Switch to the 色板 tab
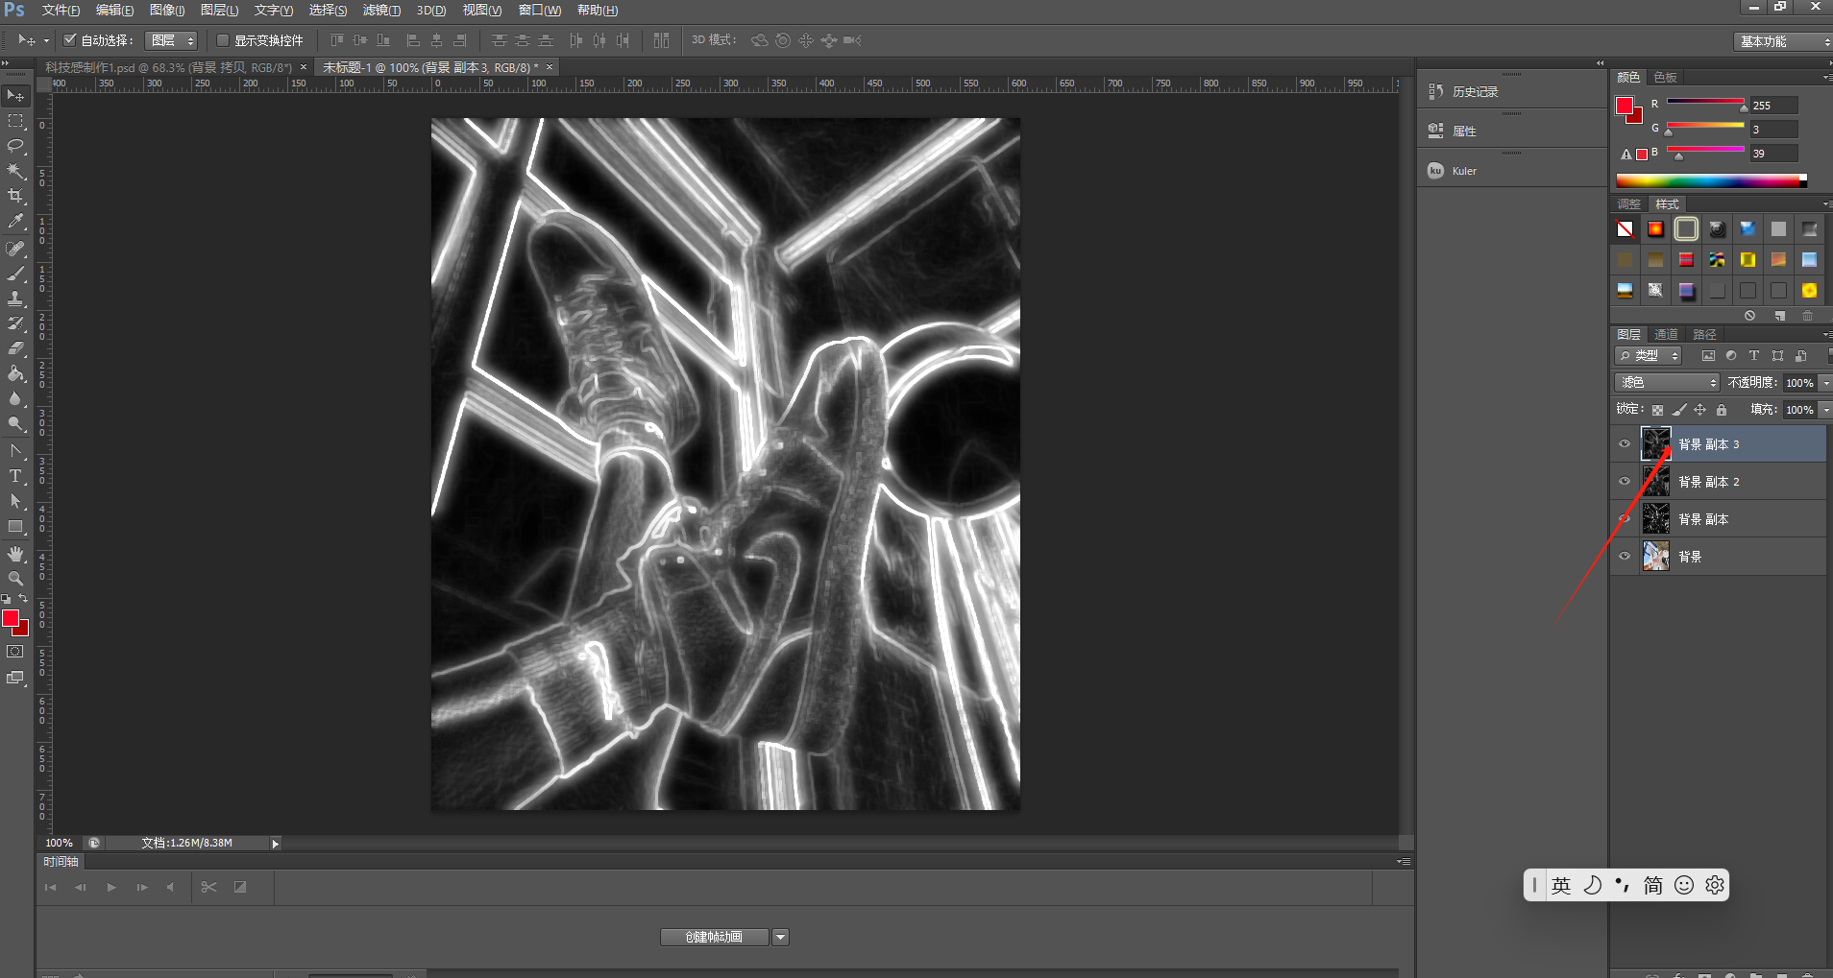Image resolution: width=1833 pixels, height=978 pixels. click(1666, 77)
